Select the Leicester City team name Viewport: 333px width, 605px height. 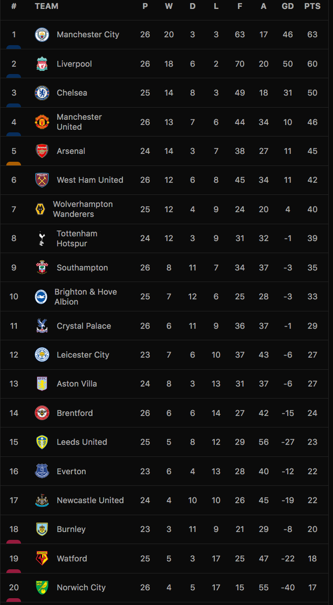coord(83,355)
